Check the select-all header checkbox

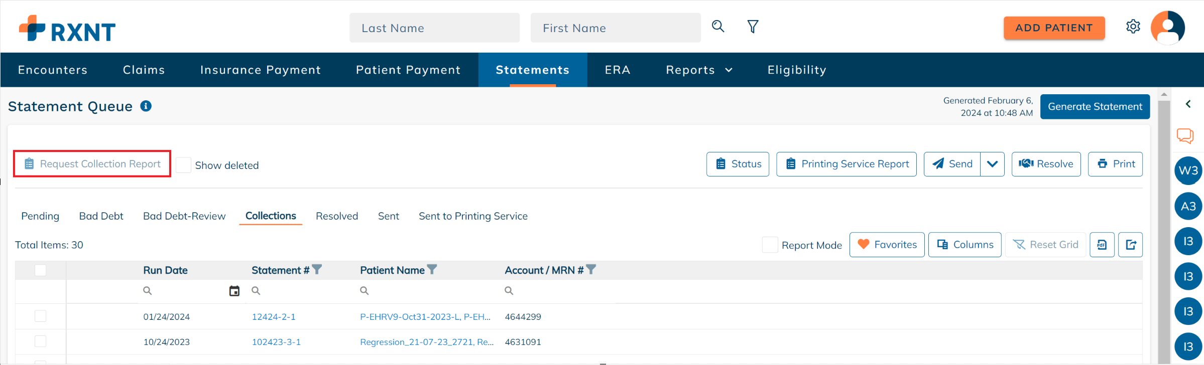point(41,270)
